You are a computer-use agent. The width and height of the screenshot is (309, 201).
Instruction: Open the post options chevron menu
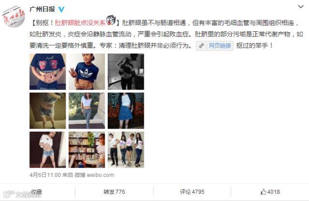tap(300, 7)
